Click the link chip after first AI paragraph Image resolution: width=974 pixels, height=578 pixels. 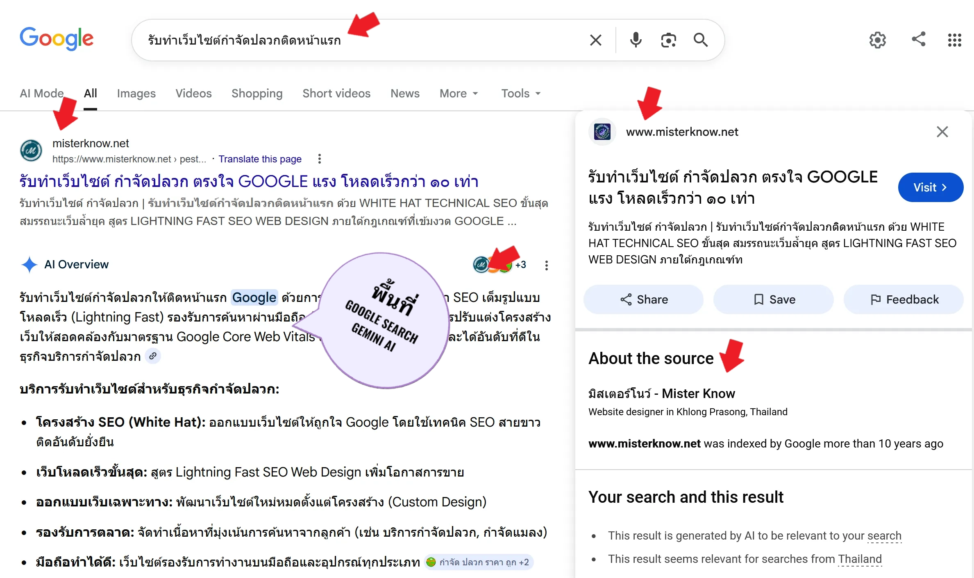(153, 356)
